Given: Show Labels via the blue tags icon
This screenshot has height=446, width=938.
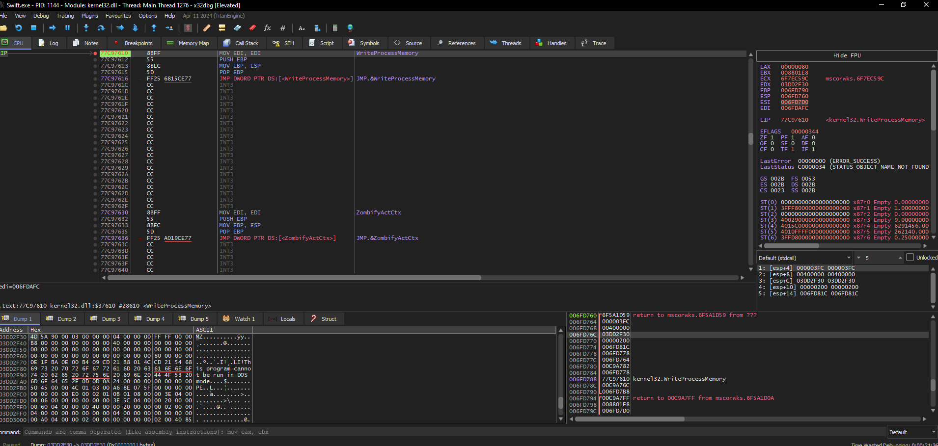Looking at the screenshot, I should click(237, 28).
